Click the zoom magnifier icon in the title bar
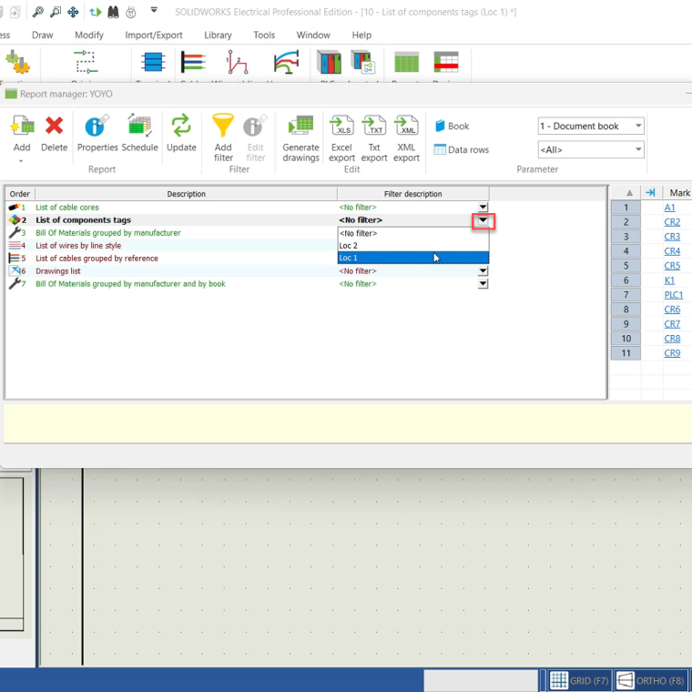The image size is (692, 692). tap(38, 12)
